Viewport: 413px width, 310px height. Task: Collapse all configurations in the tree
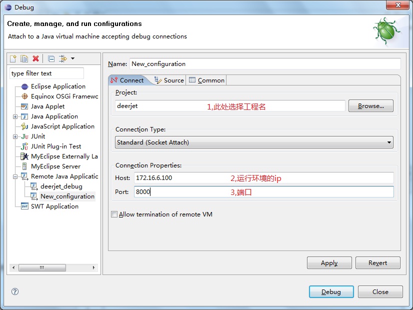coord(51,58)
